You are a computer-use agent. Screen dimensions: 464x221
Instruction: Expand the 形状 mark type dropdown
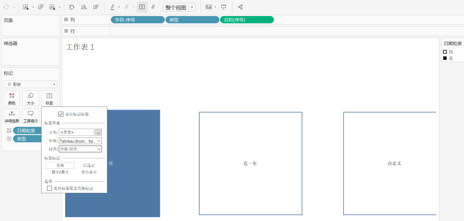tap(54, 84)
